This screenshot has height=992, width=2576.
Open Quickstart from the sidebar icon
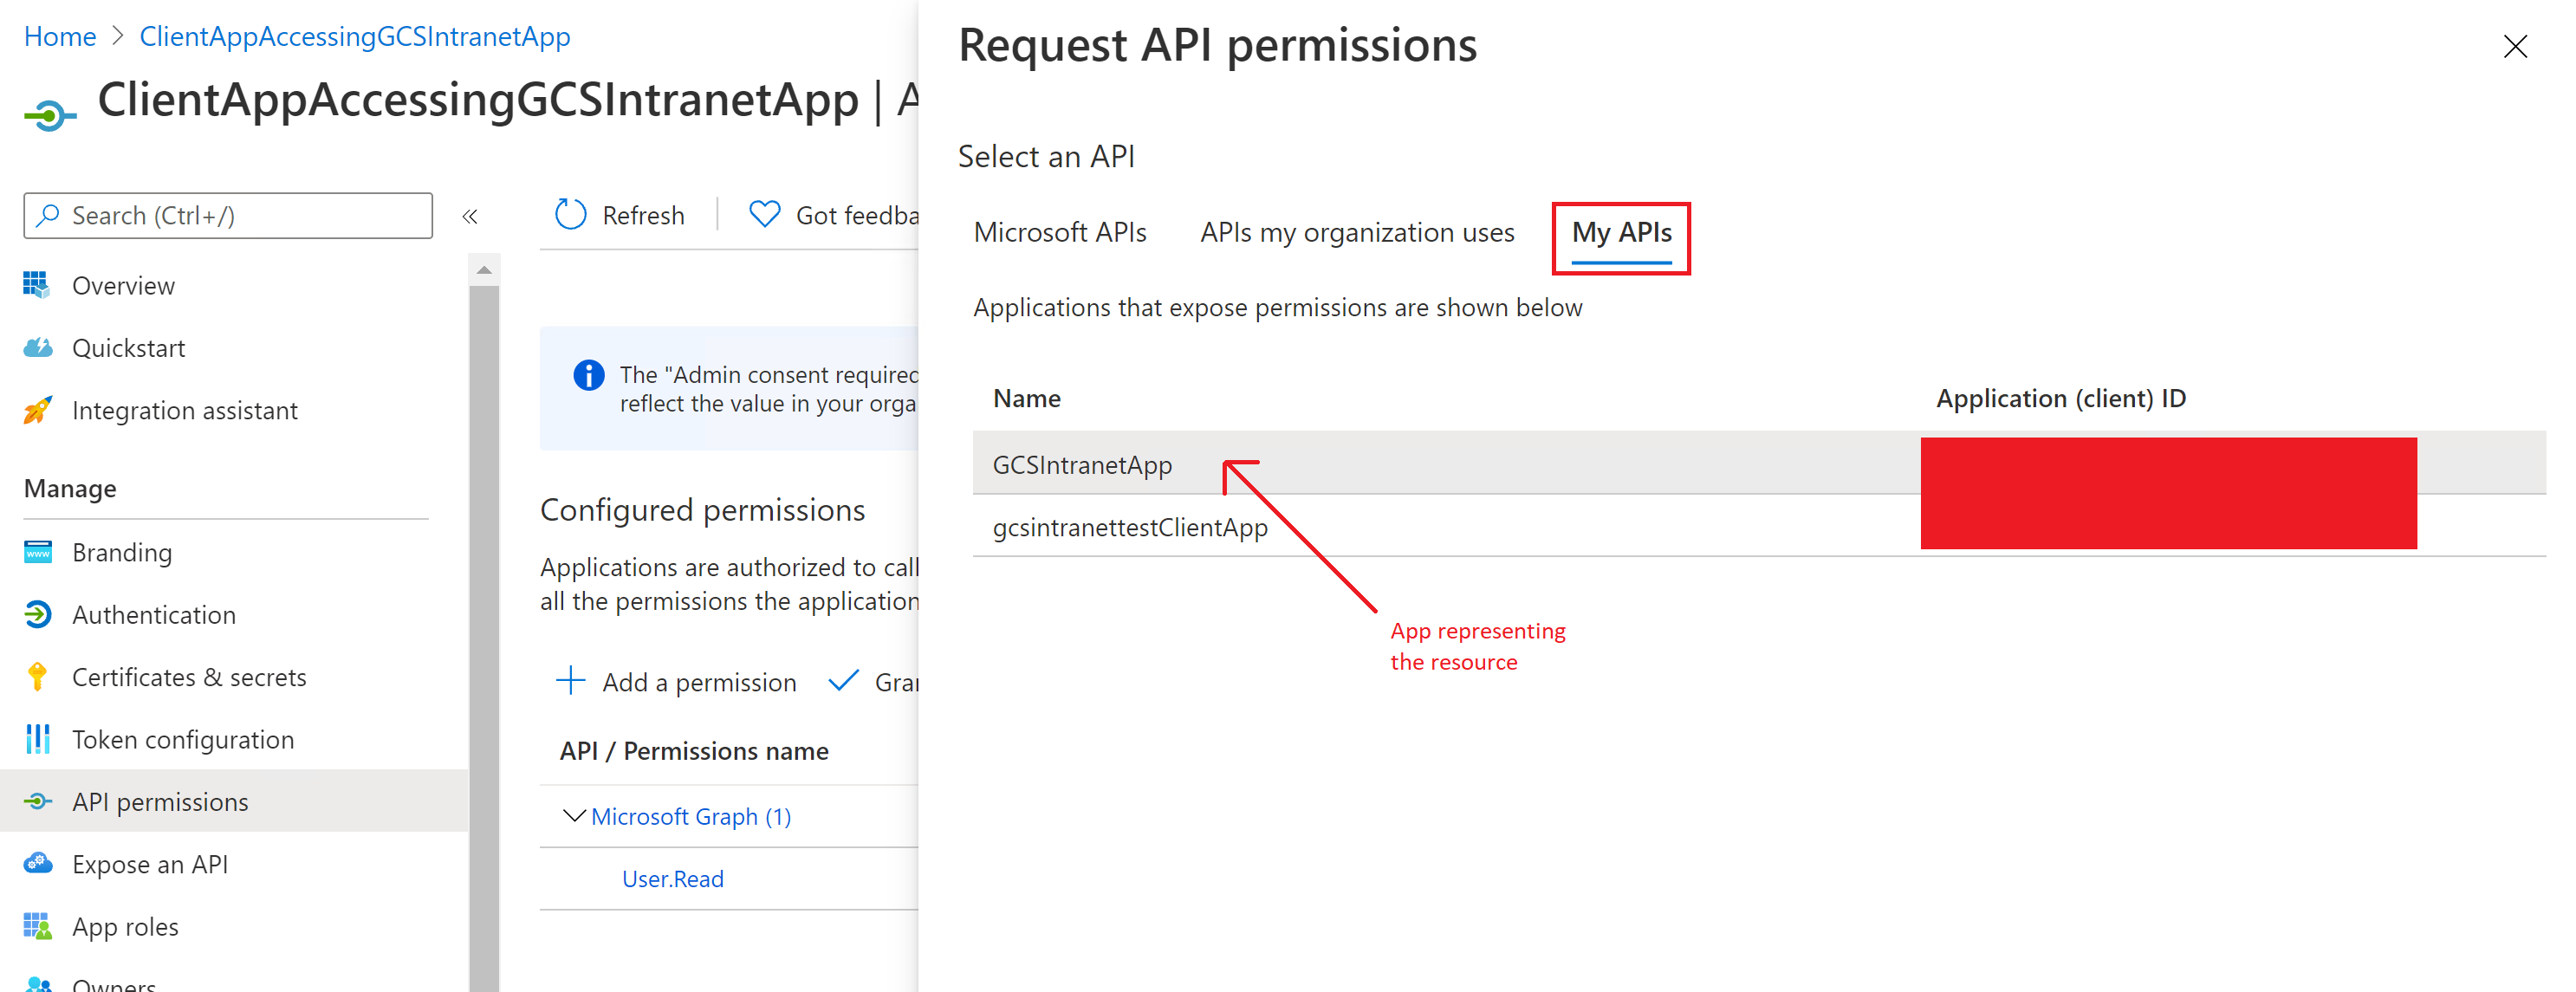point(37,347)
